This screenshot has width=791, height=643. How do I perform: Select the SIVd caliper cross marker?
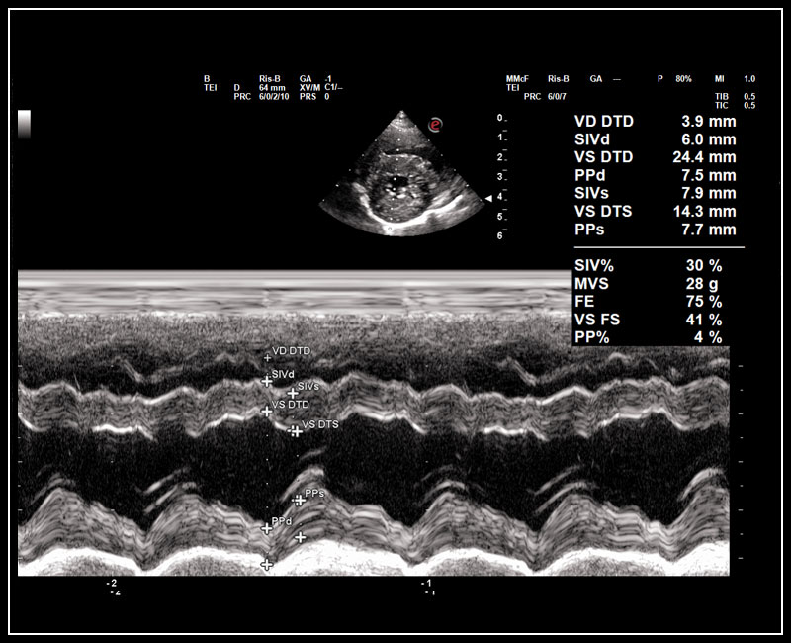pos(266,380)
